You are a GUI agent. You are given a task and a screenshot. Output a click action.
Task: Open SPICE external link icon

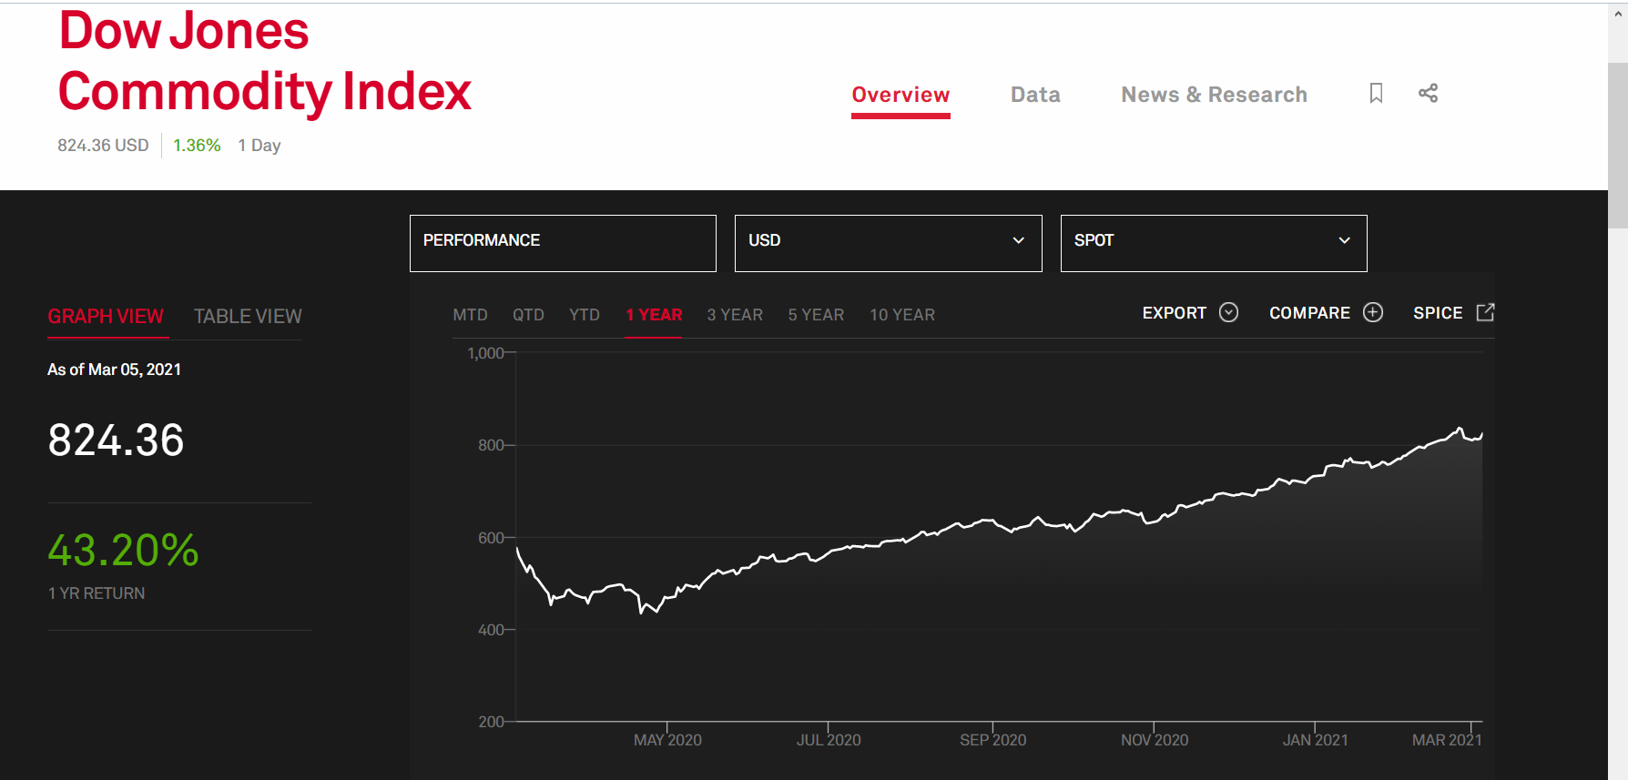tap(1485, 313)
